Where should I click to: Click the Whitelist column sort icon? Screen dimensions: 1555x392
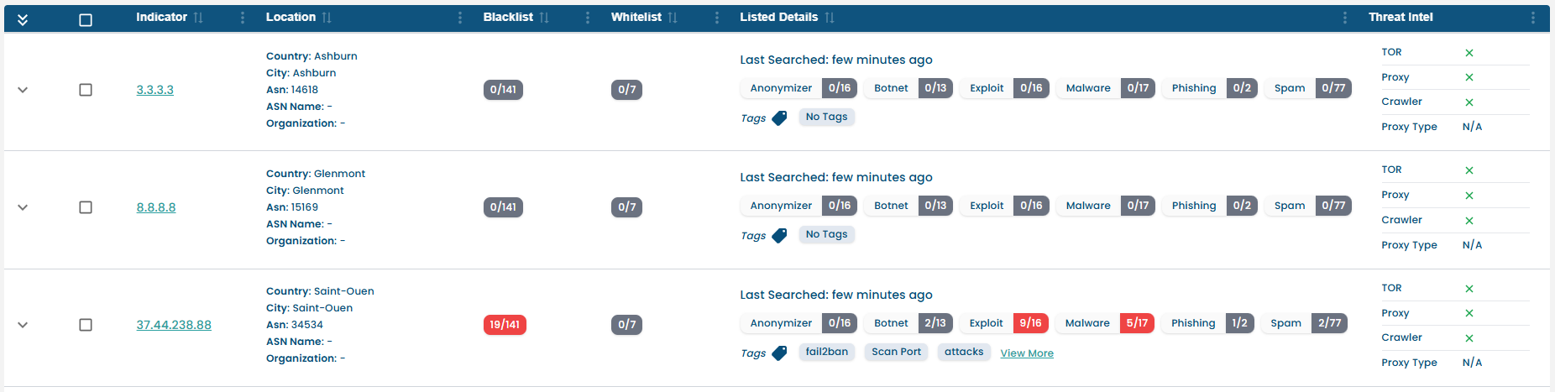pos(673,18)
